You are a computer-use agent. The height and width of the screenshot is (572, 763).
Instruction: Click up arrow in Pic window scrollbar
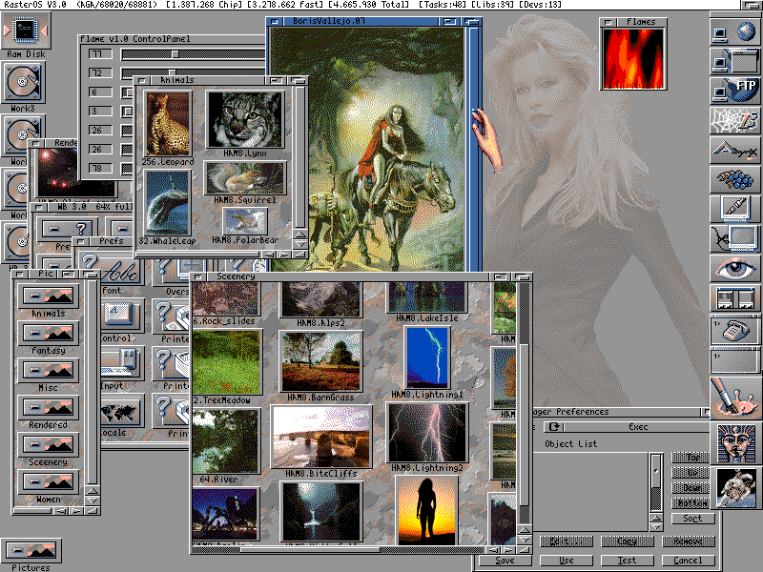point(93,490)
